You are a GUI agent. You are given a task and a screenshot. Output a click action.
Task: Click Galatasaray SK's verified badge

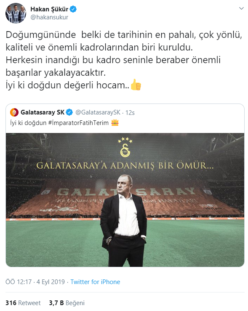pos(69,112)
